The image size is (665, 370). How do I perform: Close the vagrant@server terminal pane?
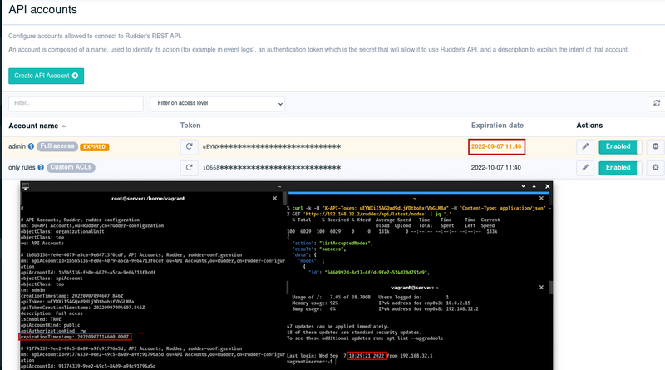(x=541, y=287)
